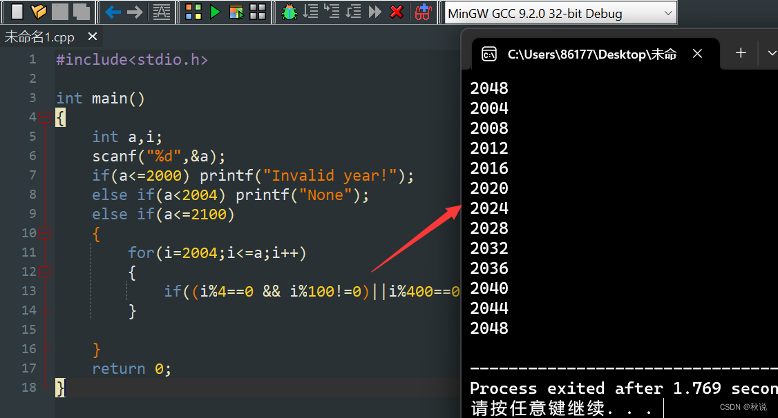Click the 'int a,i;' declaration
Image resolution: width=778 pixels, height=418 pixels.
click(x=127, y=137)
